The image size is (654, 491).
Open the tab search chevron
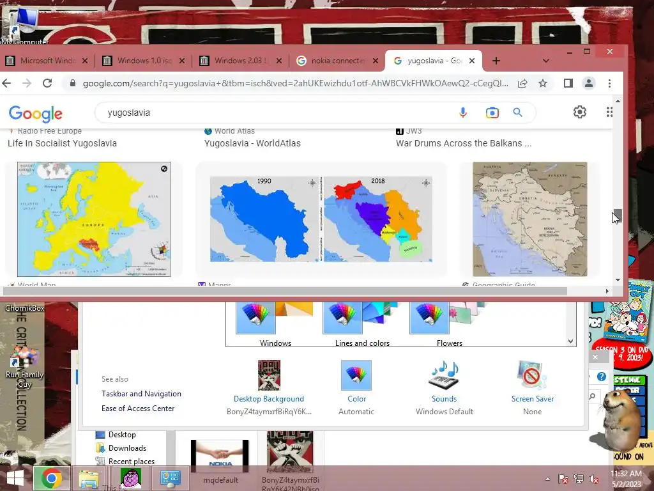(x=545, y=61)
